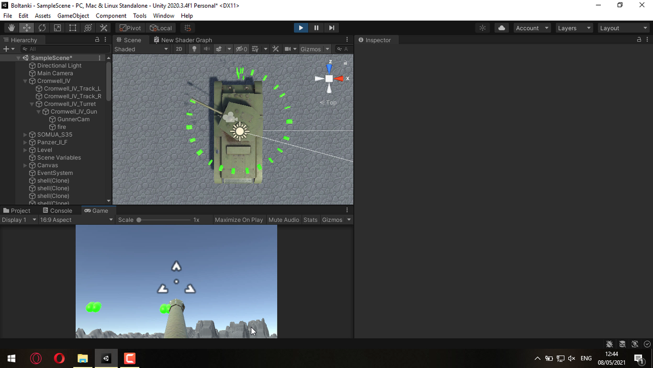Screen dimensions: 653x368
Task: Select GunnerCam in Hierarchy
Action: pos(73,119)
